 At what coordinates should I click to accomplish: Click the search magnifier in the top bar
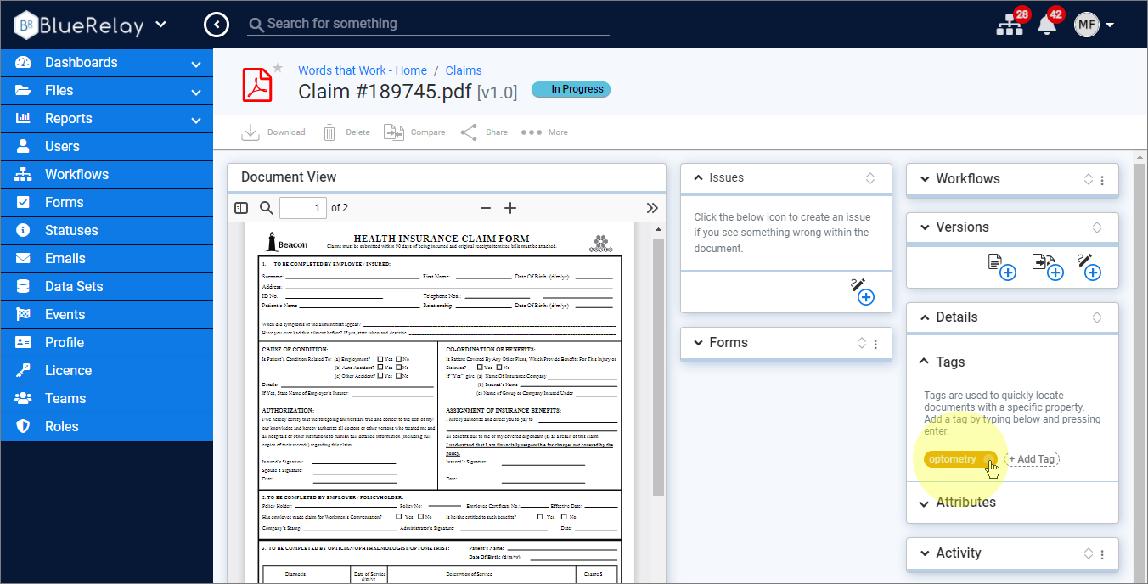click(x=256, y=25)
